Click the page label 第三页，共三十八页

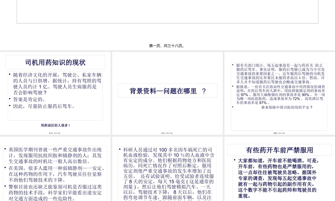tap(166, 133)
